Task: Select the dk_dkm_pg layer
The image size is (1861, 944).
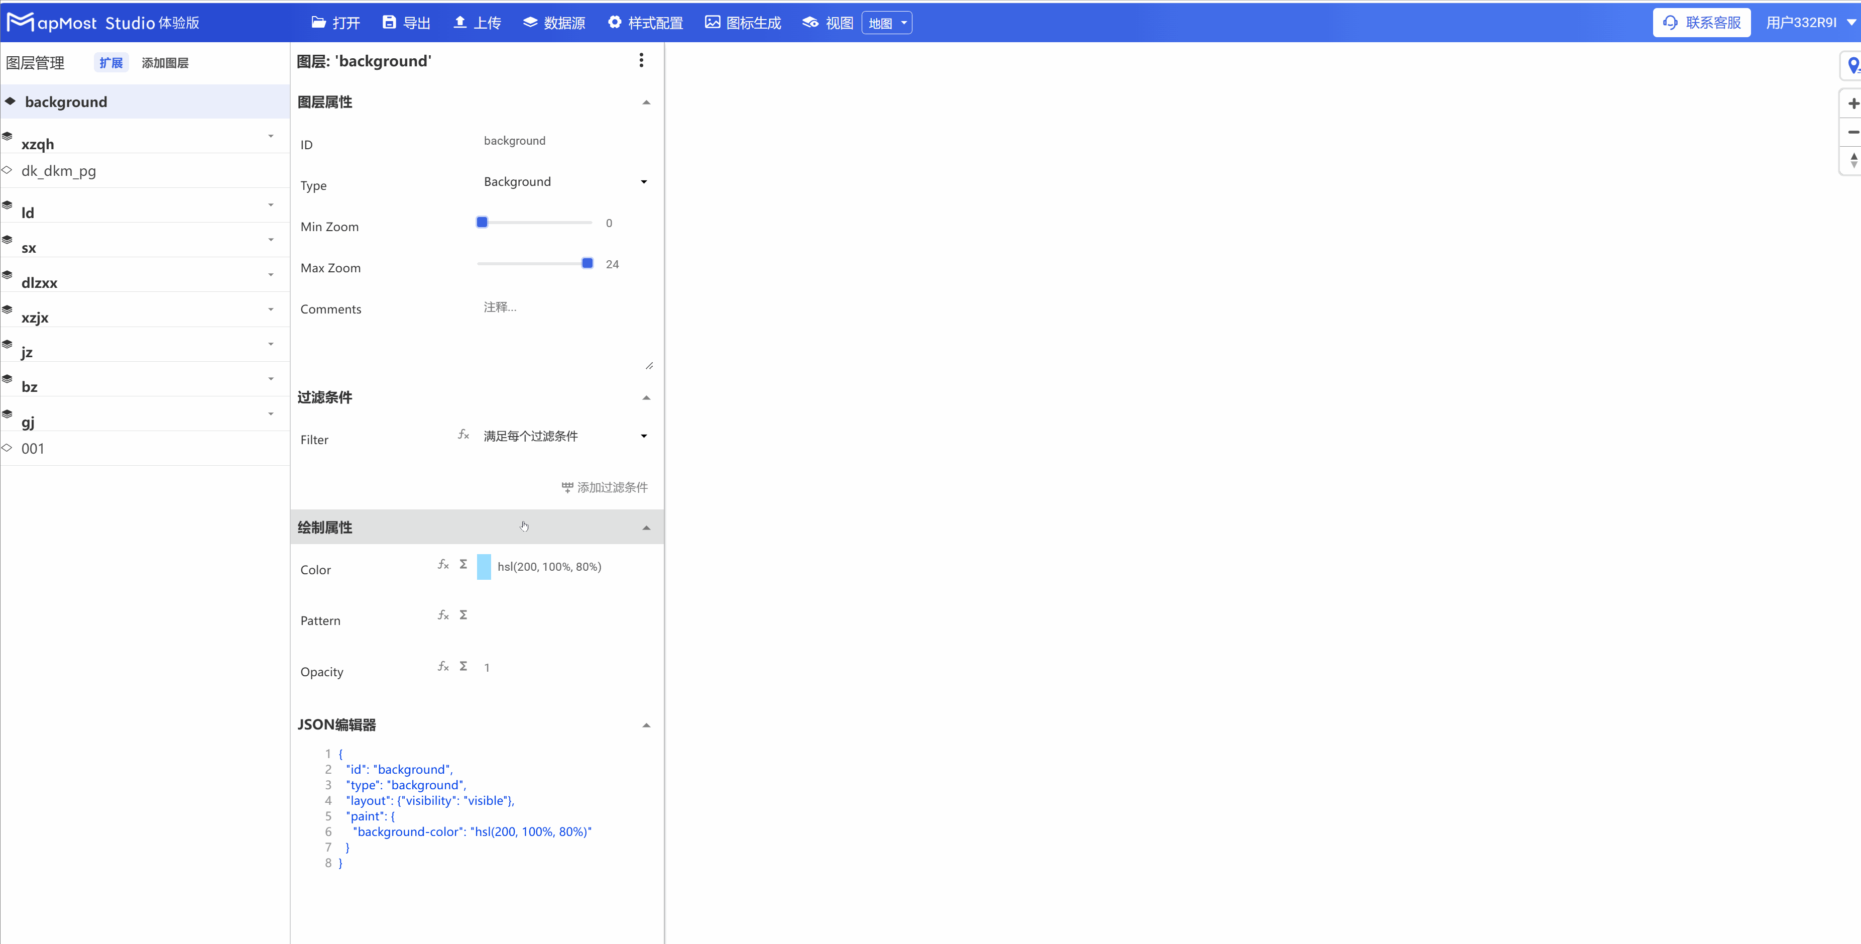Action: click(59, 171)
